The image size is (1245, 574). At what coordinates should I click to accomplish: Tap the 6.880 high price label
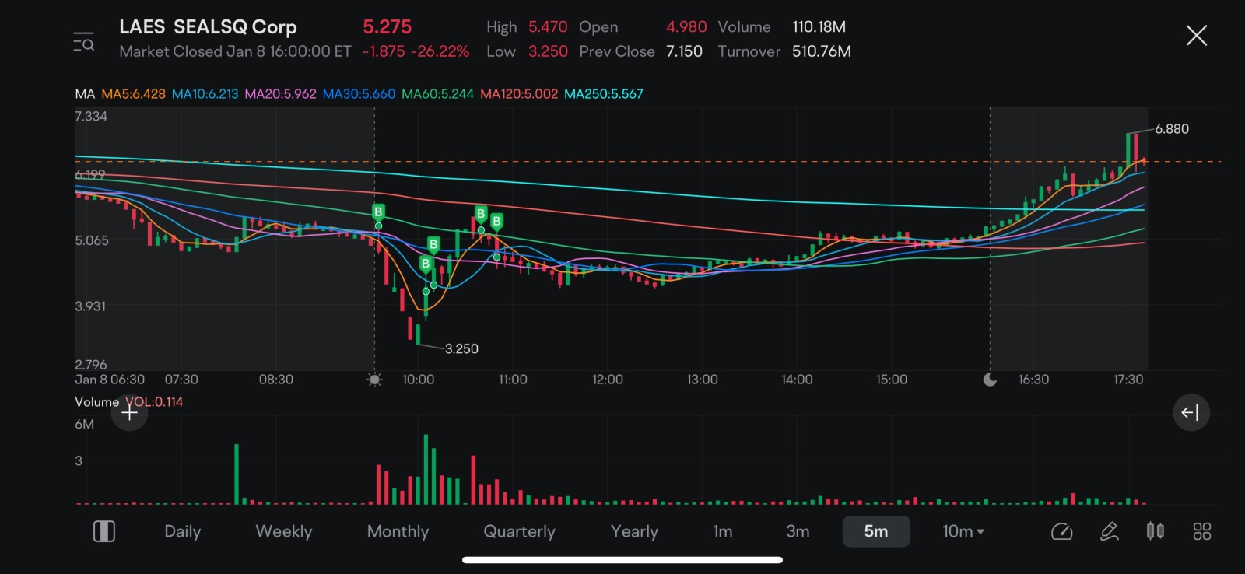pyautogui.click(x=1172, y=129)
